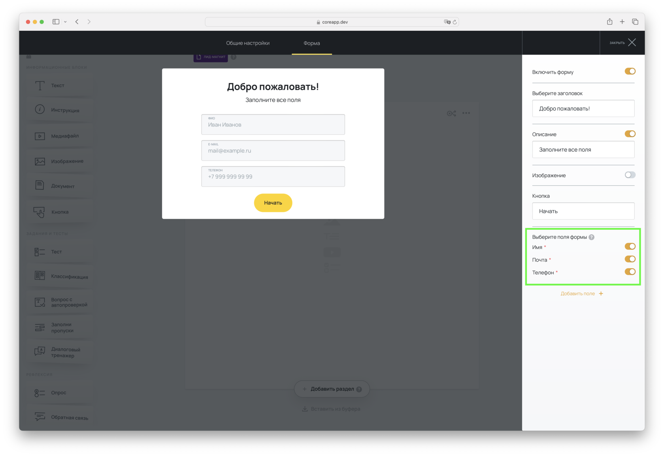Click the ФИО input field
The height and width of the screenshot is (456, 664).
click(x=273, y=125)
